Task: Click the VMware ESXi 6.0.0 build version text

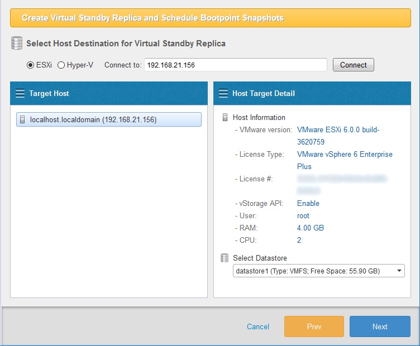Action: pyautogui.click(x=338, y=130)
